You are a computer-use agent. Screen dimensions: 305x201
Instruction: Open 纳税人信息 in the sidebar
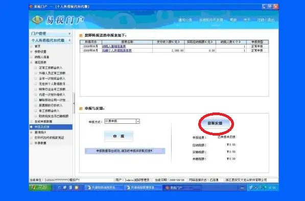[x=42, y=57]
